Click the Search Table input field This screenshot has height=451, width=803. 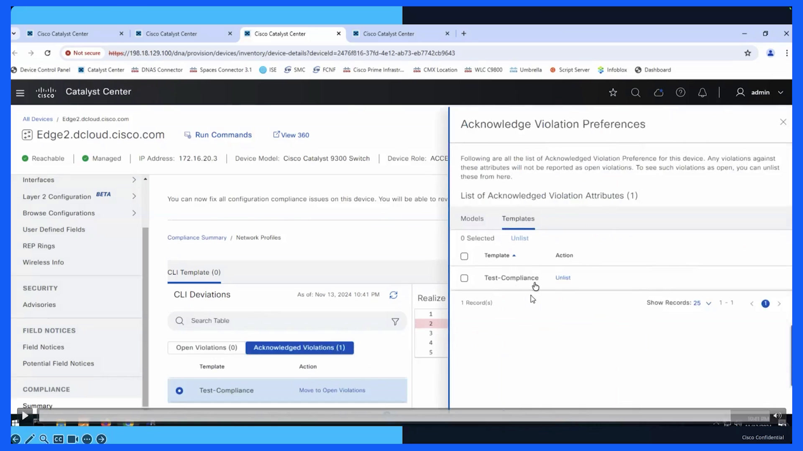pyautogui.click(x=287, y=321)
